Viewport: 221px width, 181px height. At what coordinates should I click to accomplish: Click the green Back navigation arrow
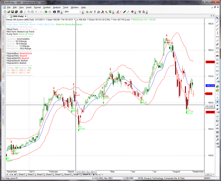click(x=46, y=12)
